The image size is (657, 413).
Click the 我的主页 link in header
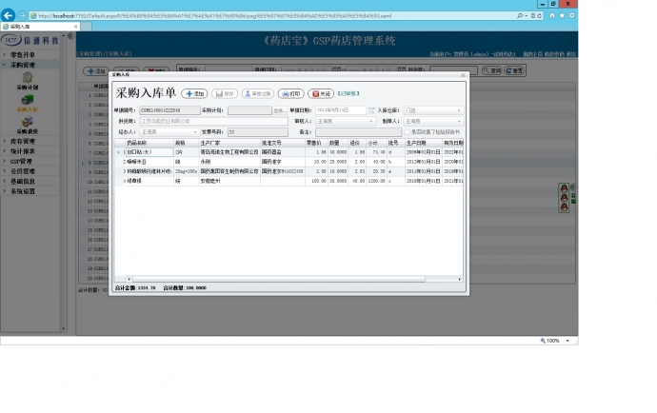tap(532, 54)
